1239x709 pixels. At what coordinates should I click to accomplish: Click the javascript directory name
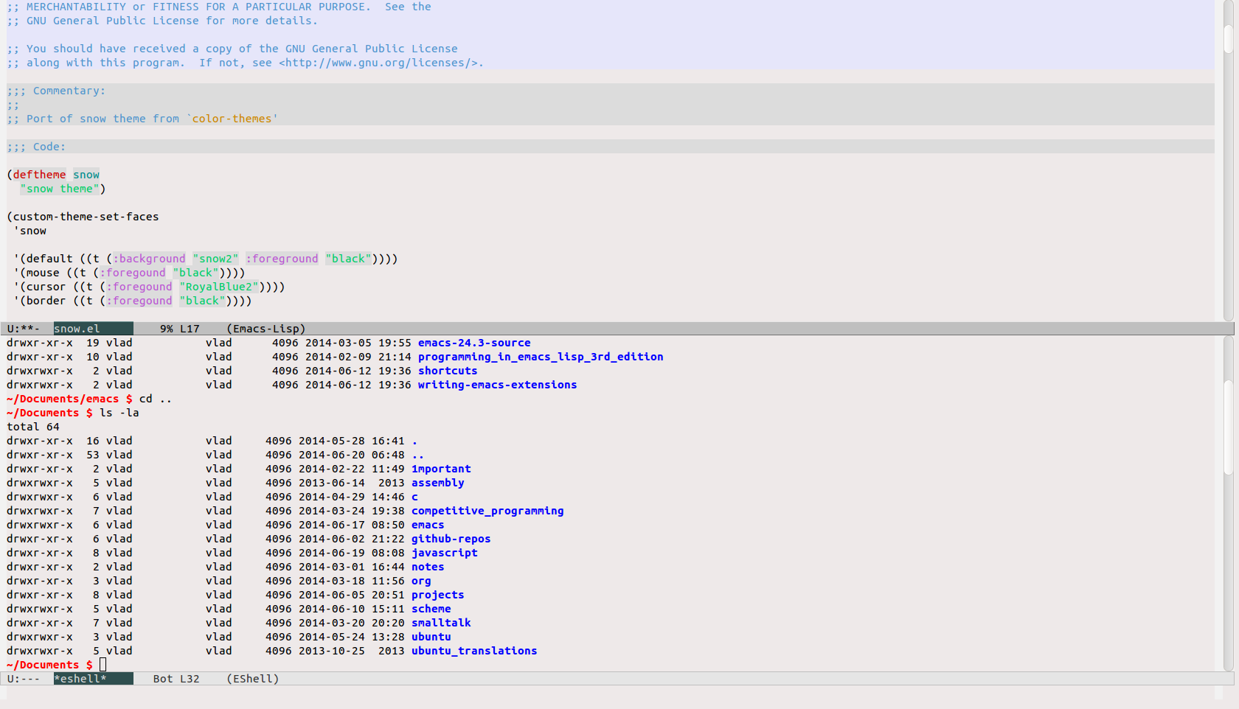coord(445,553)
